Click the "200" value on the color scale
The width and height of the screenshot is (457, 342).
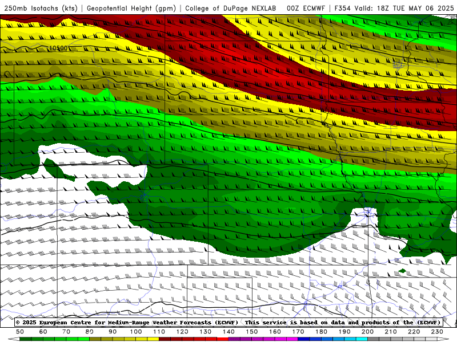coord(368,332)
